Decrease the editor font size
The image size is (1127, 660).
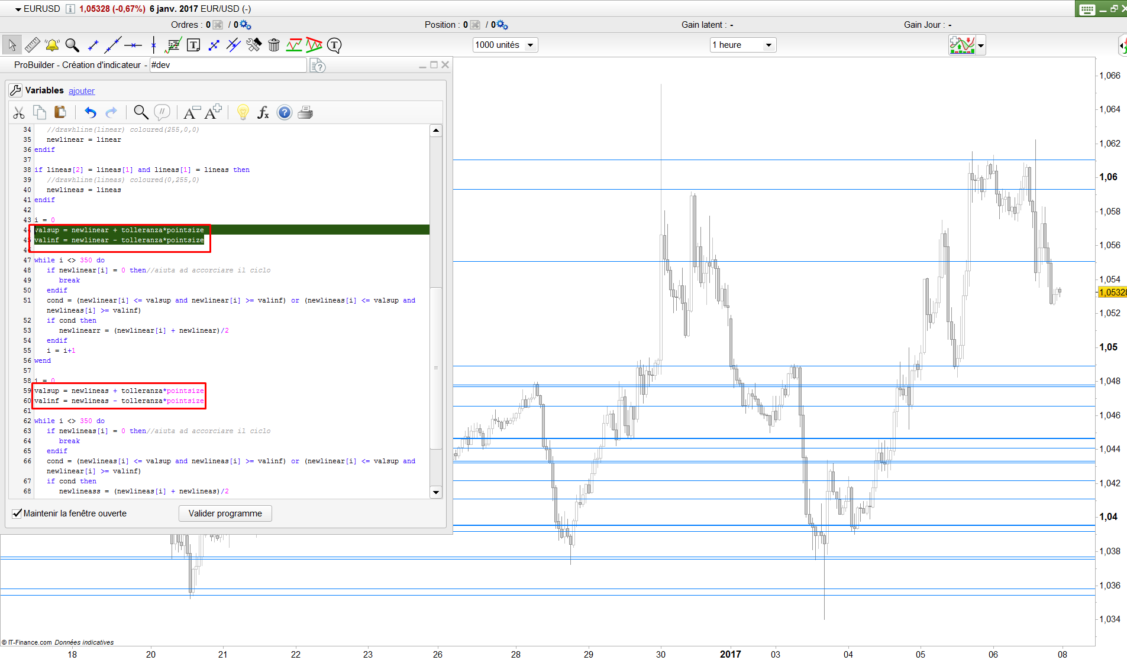[x=192, y=112]
